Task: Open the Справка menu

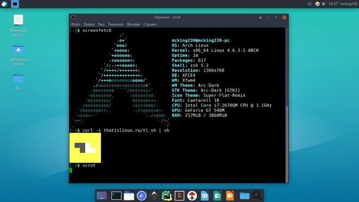Action: coord(150,24)
